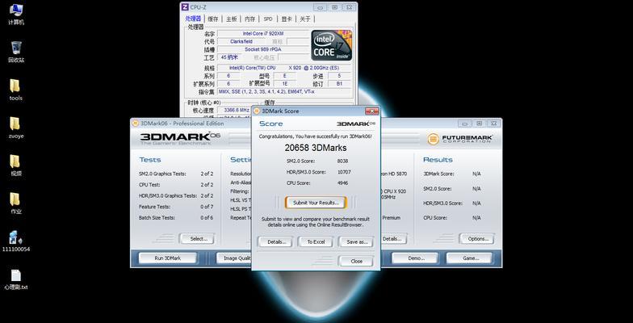This screenshot has width=633, height=323.
Task: Click the Run 3DMark button
Action: click(168, 258)
